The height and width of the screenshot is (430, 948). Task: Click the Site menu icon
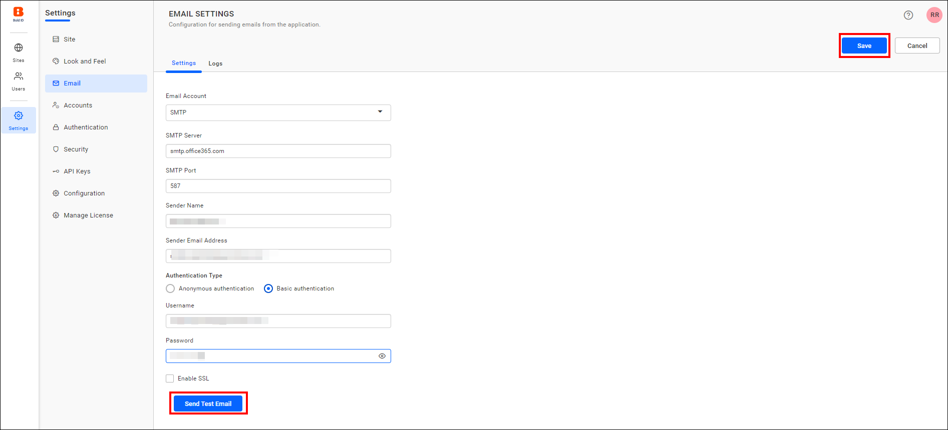click(56, 39)
